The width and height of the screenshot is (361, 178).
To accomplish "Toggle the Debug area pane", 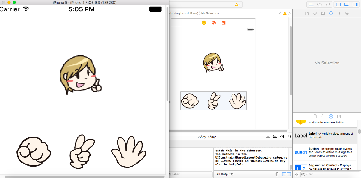I will [347, 5].
